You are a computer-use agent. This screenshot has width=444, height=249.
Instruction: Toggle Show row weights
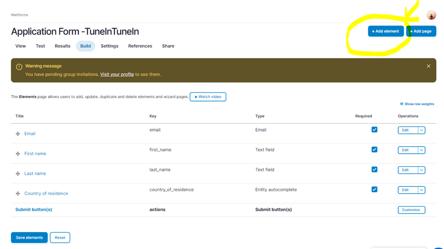click(x=417, y=104)
